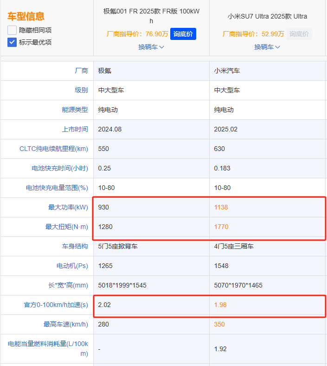Open 换辆车 dropdown under 极氪001 FR
Viewport: 327px width, 366px height.
click(x=151, y=47)
